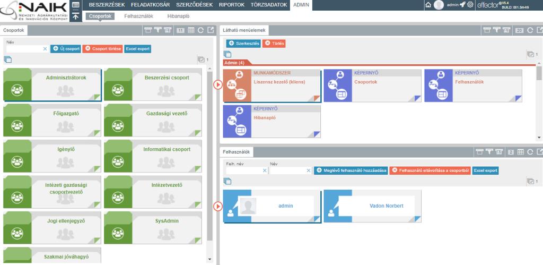Pop out the Látható menüelemek panel
543x265 pixels.
click(539, 30)
